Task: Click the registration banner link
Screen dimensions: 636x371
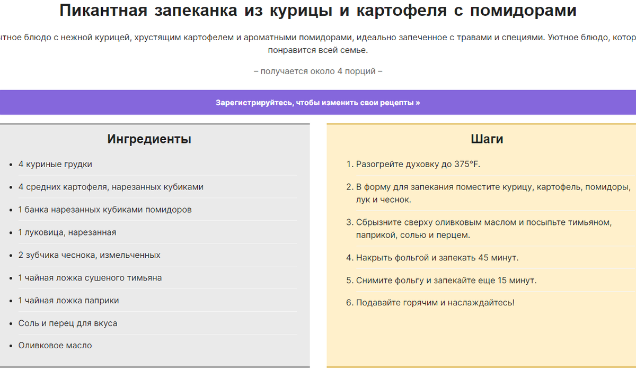Action: click(x=317, y=102)
